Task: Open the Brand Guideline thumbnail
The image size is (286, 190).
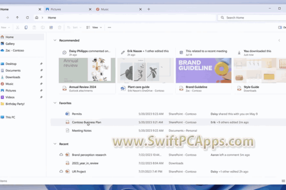Action: click(203, 70)
